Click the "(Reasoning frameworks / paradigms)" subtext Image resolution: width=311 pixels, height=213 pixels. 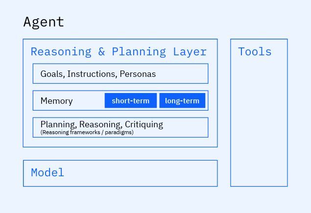[x=87, y=132]
